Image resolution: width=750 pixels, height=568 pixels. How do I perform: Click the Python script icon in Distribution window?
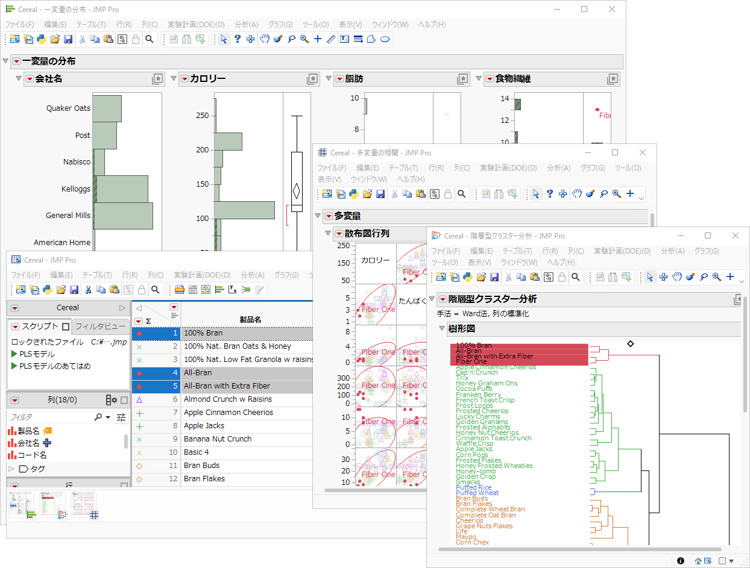point(42,39)
